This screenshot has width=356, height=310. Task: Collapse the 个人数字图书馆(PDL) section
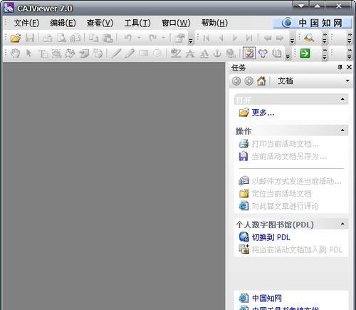click(342, 224)
